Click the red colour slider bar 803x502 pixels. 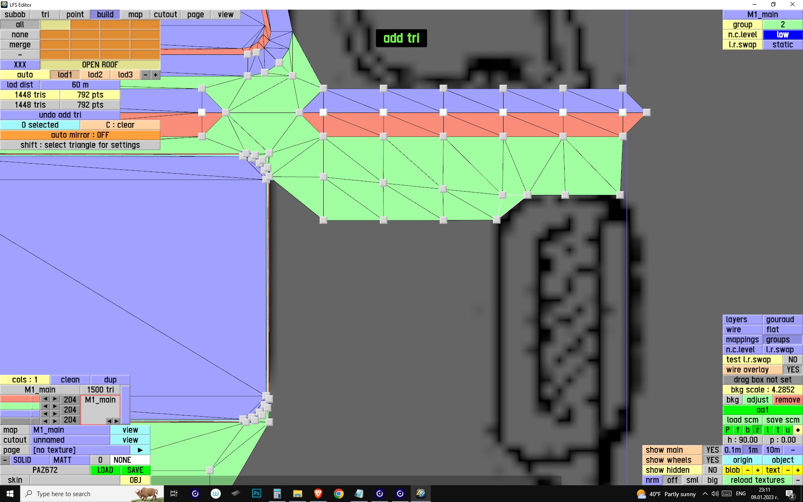[20, 399]
